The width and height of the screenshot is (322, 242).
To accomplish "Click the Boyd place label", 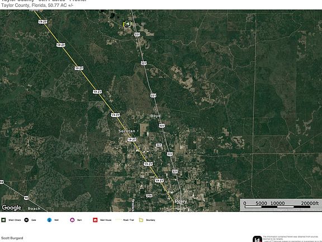I will pos(155,116).
